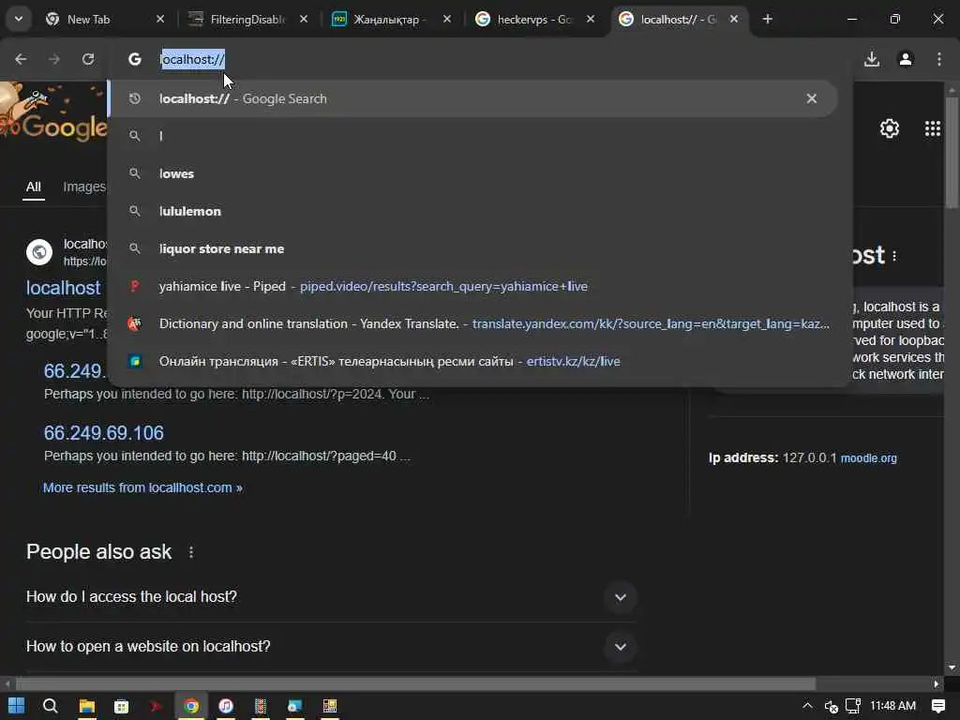Select the All search results tab
The image size is (960, 720).
point(34,187)
